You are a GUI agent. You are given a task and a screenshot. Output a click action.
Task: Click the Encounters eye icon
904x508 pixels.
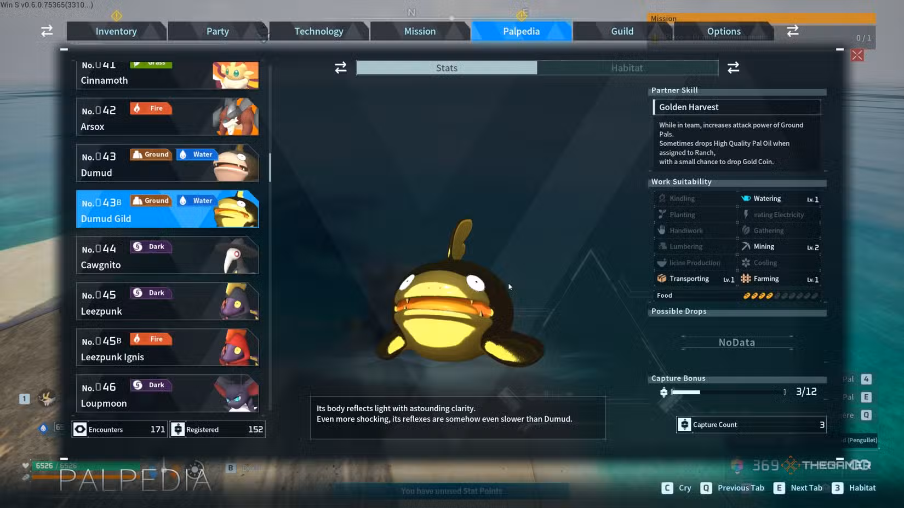pyautogui.click(x=80, y=429)
